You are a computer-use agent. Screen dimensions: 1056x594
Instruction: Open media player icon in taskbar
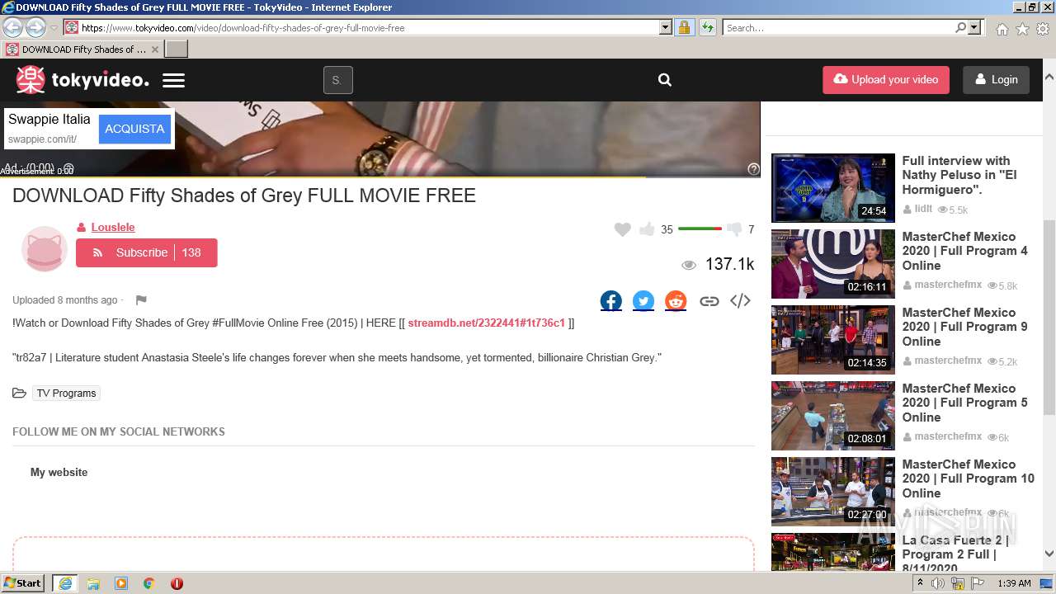pyautogui.click(x=121, y=583)
